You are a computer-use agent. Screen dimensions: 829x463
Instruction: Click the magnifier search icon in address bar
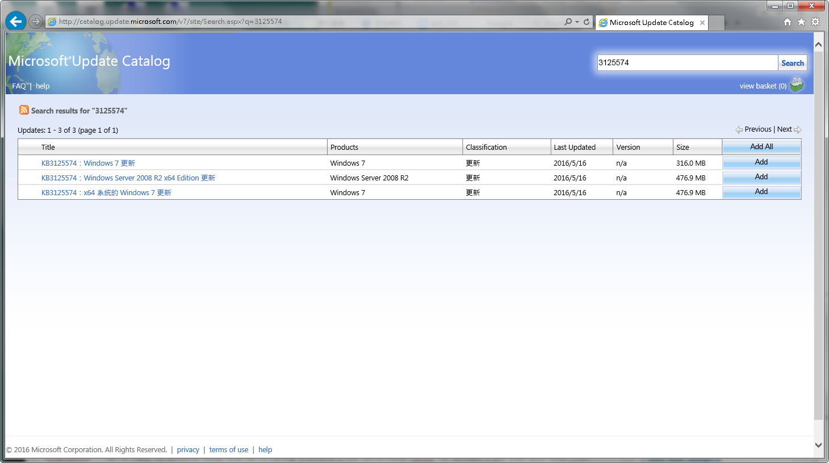[x=568, y=22]
